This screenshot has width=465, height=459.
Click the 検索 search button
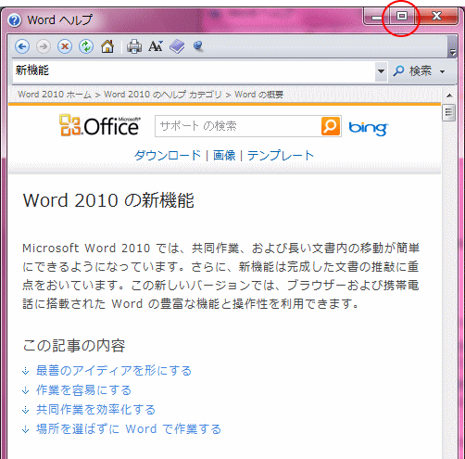[412, 71]
